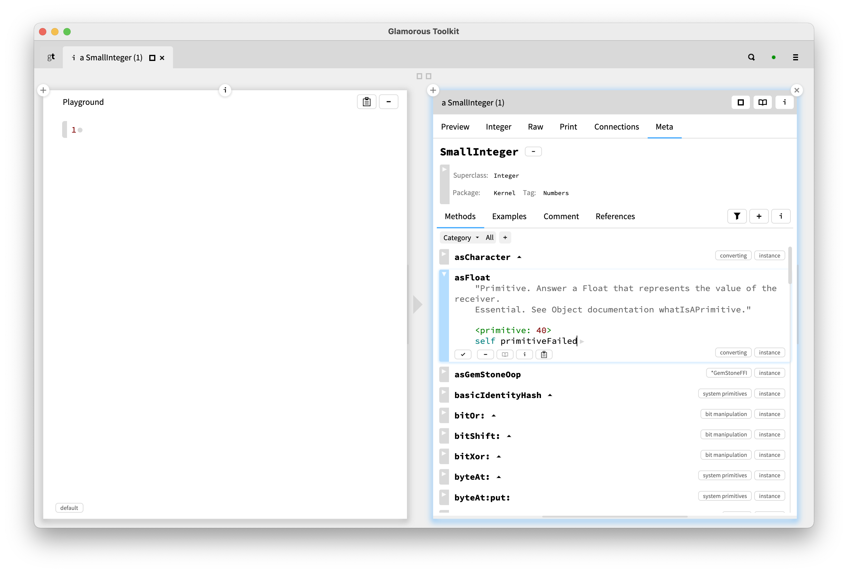
Task: Click the converting category tag on asFloat
Action: point(733,352)
